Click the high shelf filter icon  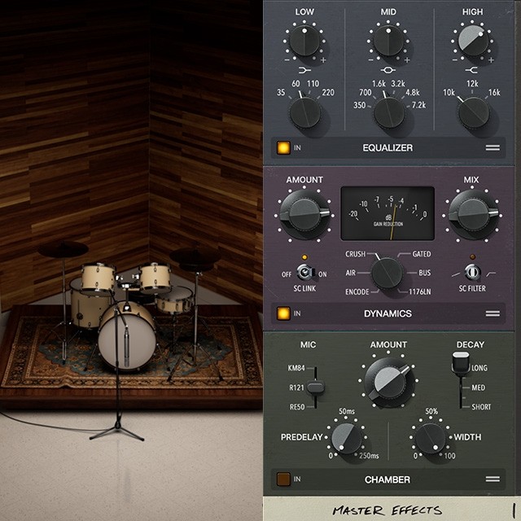coord(471,70)
